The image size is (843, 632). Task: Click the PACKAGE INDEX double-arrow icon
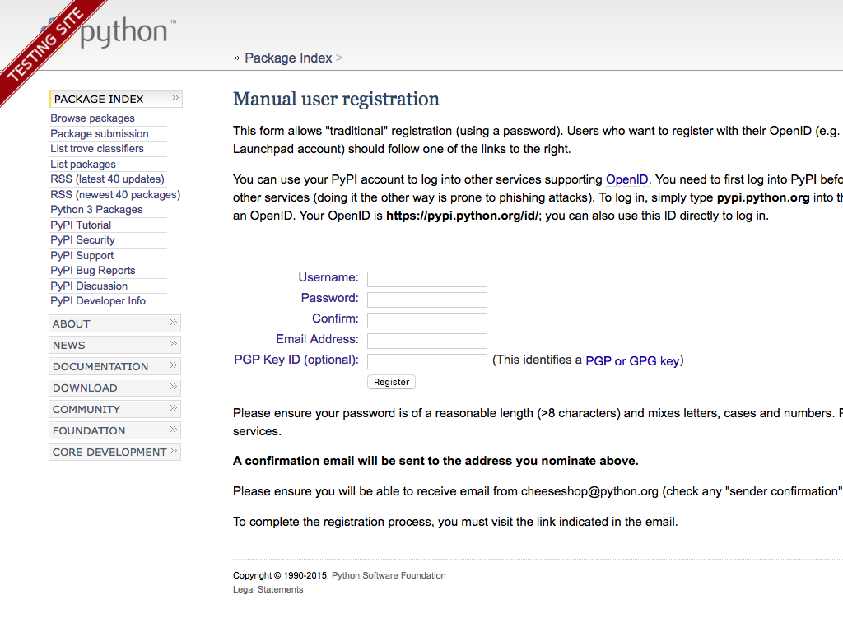pos(175,98)
